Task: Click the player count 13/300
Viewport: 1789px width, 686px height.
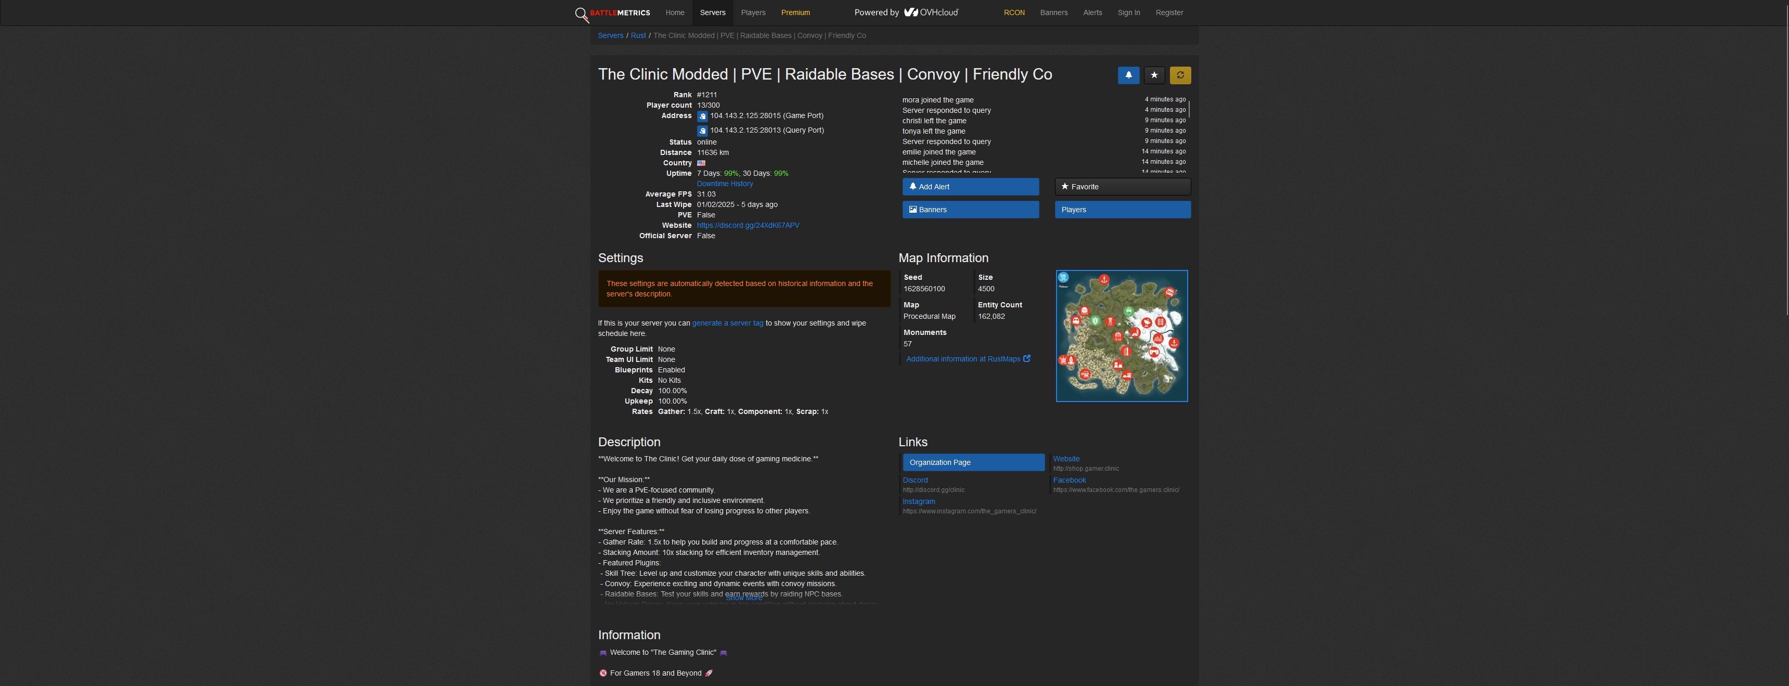Action: click(x=707, y=106)
